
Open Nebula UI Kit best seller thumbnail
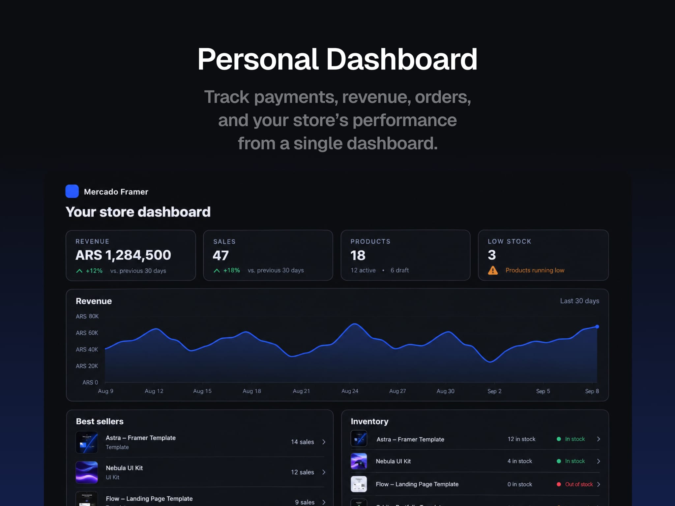(87, 472)
